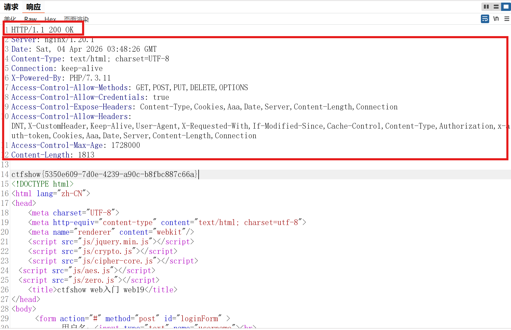The height and width of the screenshot is (330, 511).
Task: Select the combined tabbed view layout icon
Action: pos(506,7)
